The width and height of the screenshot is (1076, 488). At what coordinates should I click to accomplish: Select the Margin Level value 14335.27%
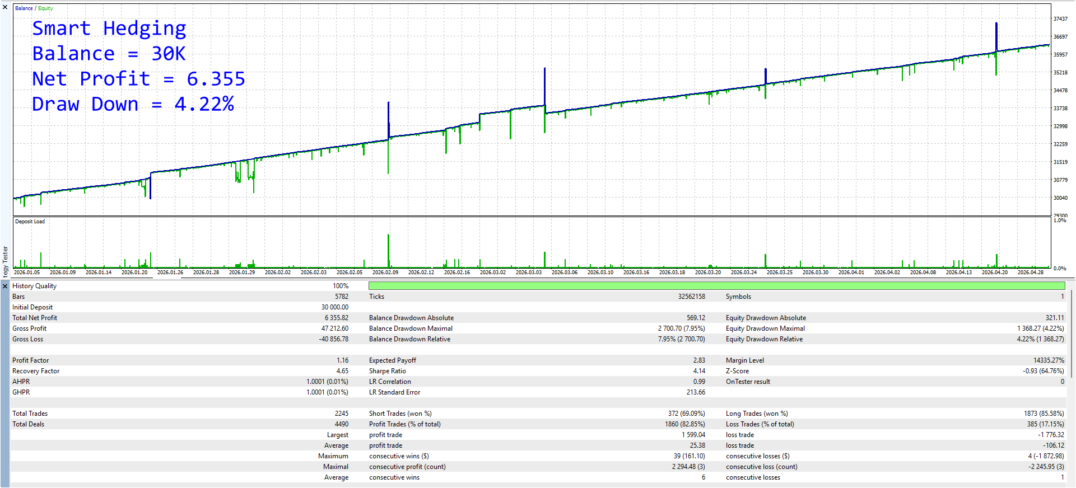point(1049,360)
